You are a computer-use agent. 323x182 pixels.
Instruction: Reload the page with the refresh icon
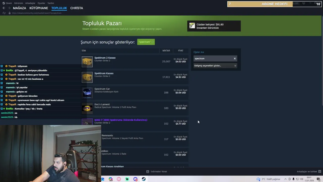tap(4, 13)
